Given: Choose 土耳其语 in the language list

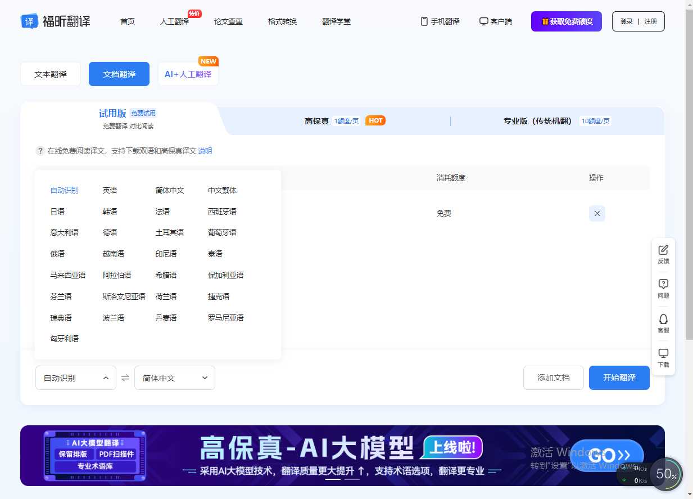Looking at the screenshot, I should [x=170, y=232].
